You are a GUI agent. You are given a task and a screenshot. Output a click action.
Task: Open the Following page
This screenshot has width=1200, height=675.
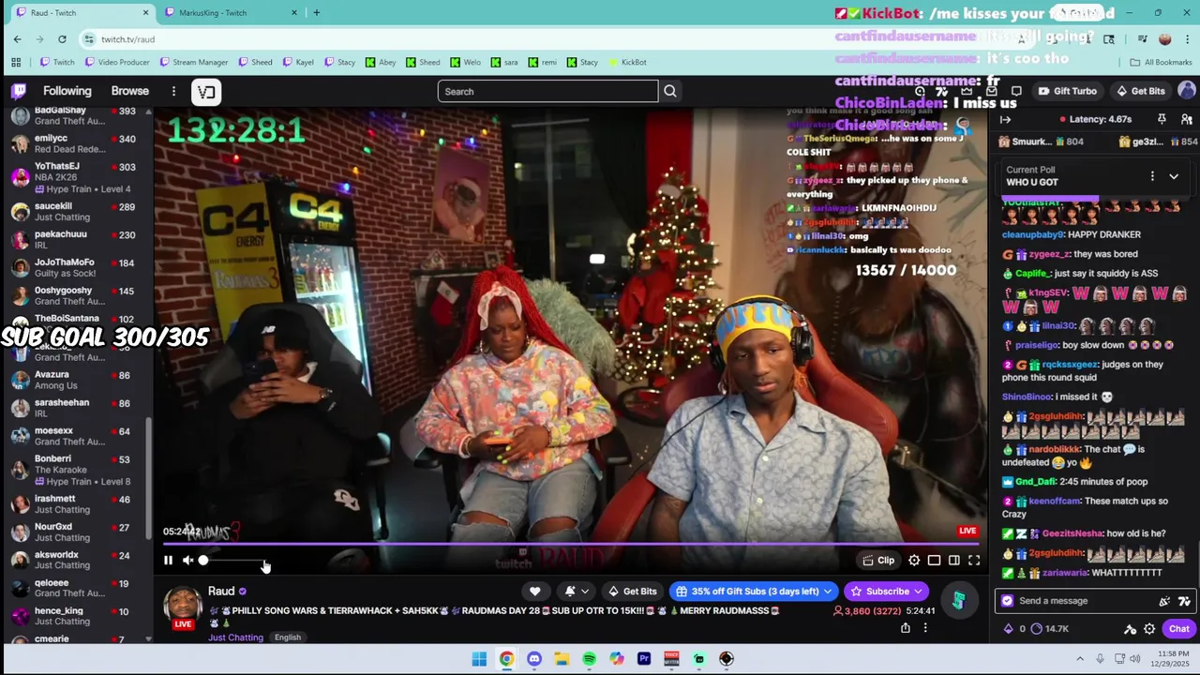67,91
